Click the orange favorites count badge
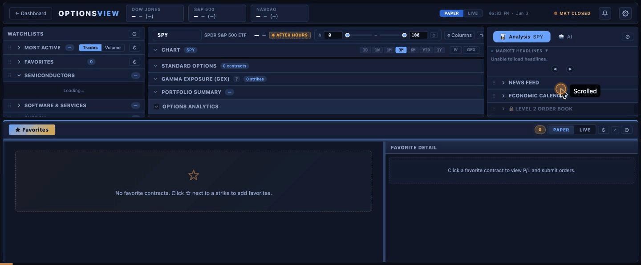The height and width of the screenshot is (265, 641). [x=540, y=130]
